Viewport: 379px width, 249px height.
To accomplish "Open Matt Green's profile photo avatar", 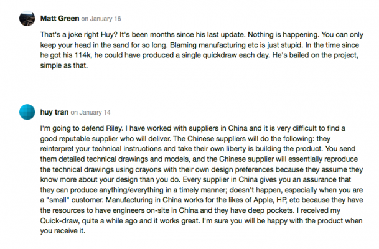I will 27,19.
